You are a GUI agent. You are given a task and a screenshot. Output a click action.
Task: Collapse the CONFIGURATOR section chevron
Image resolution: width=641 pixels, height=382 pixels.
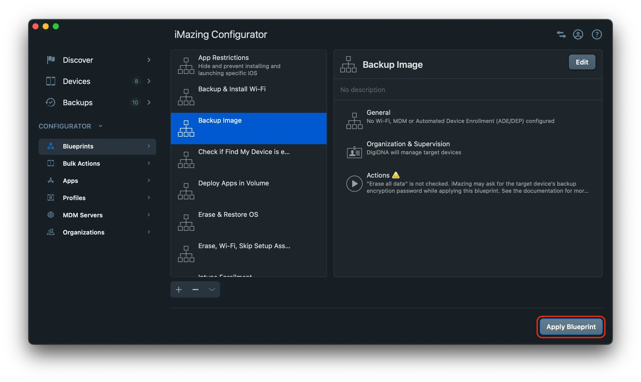100,126
